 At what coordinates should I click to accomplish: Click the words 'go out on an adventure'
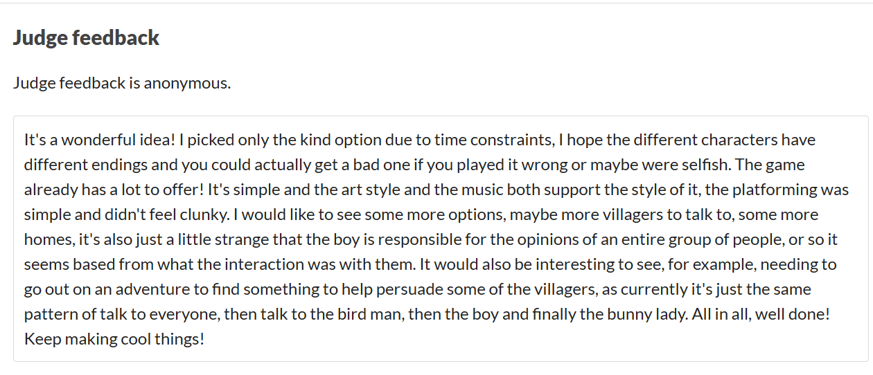coord(98,289)
